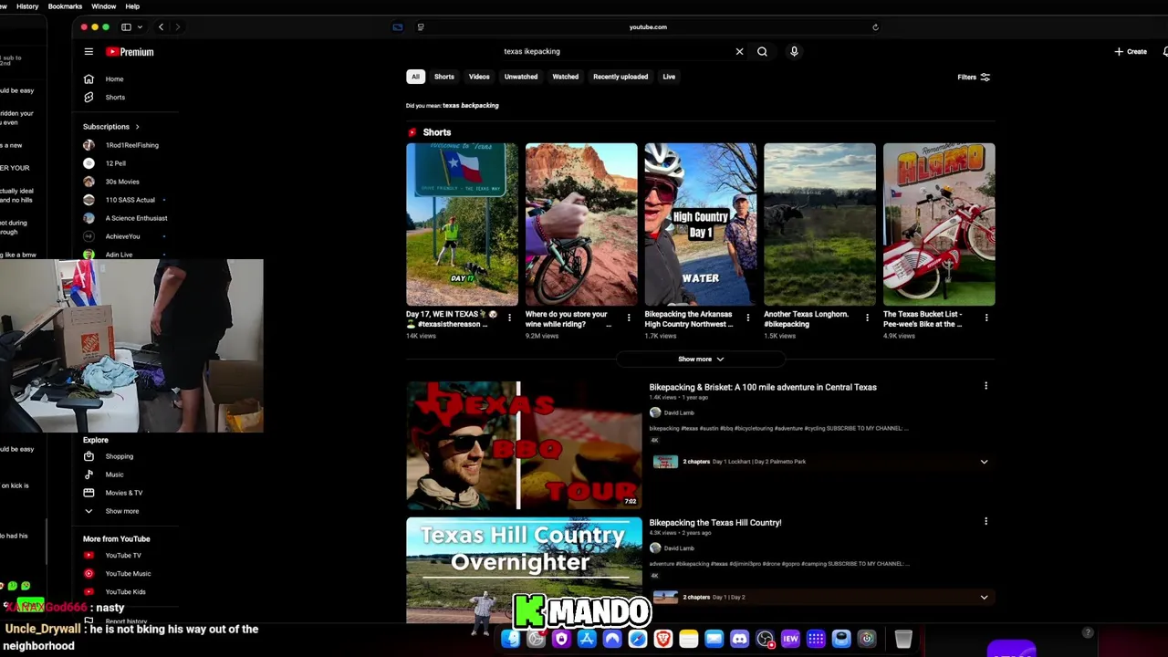
Task: Open the AchieveYou subscription
Action: coord(124,236)
